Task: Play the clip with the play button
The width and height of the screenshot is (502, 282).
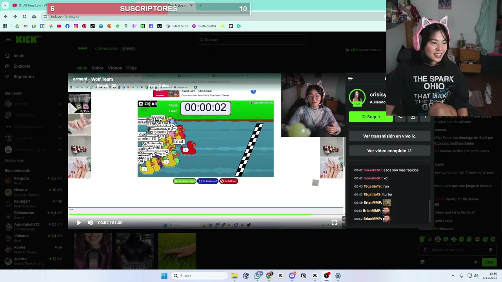Action: pos(79,222)
